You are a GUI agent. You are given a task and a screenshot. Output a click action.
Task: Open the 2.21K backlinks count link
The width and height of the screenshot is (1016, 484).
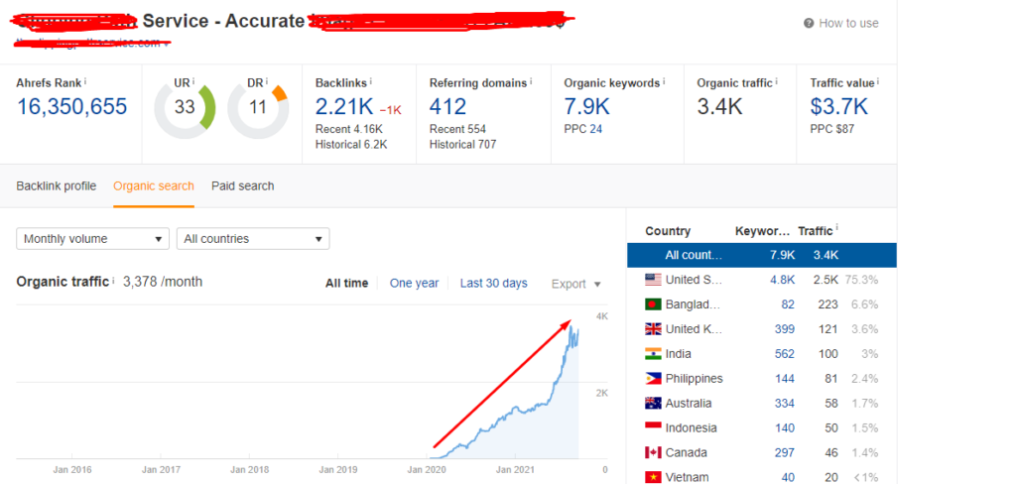[x=341, y=106]
